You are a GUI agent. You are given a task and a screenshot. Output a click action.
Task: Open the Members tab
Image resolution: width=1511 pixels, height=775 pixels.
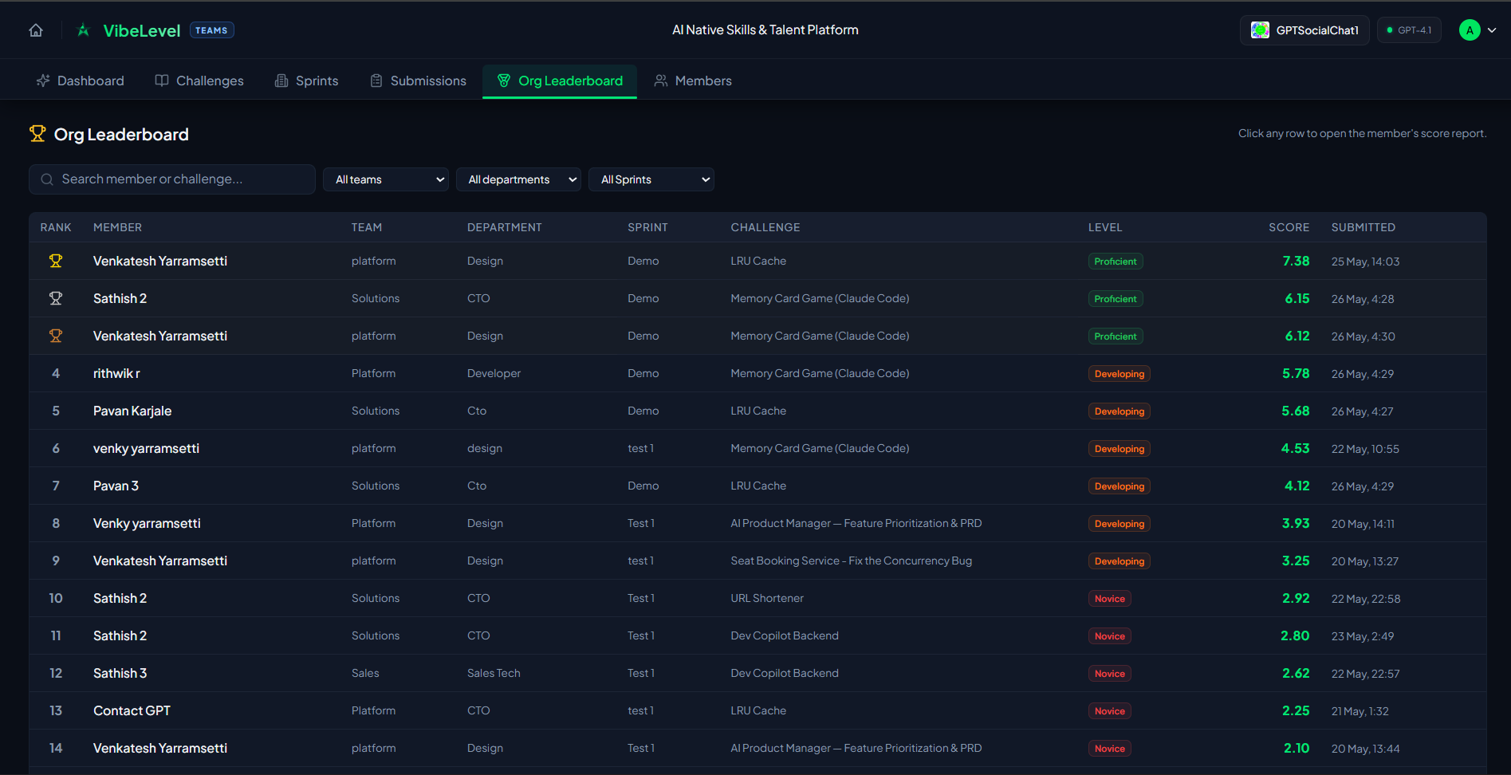(693, 81)
